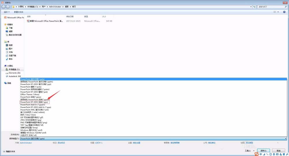This screenshot has width=289, height=156.
Task: Choose PowerPoint 97-2003 演示文稿 (*.ppt)
Action: coord(153,84)
